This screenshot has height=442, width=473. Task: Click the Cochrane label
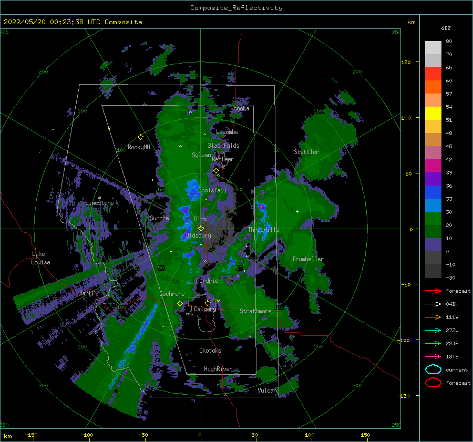point(172,294)
